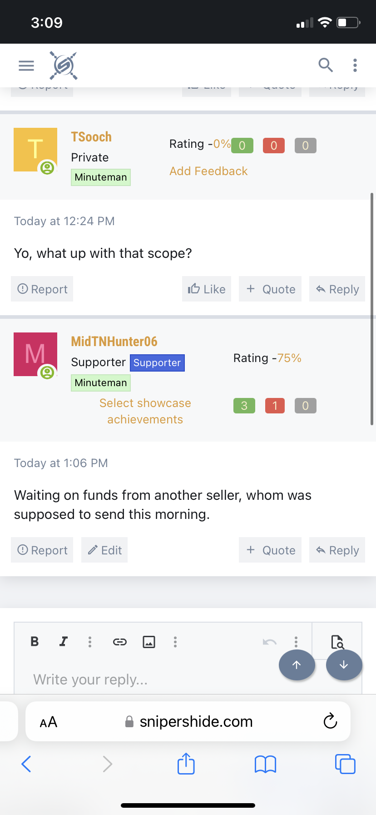Jump to bottom with down arrow button
The image size is (376, 815).
tap(344, 665)
